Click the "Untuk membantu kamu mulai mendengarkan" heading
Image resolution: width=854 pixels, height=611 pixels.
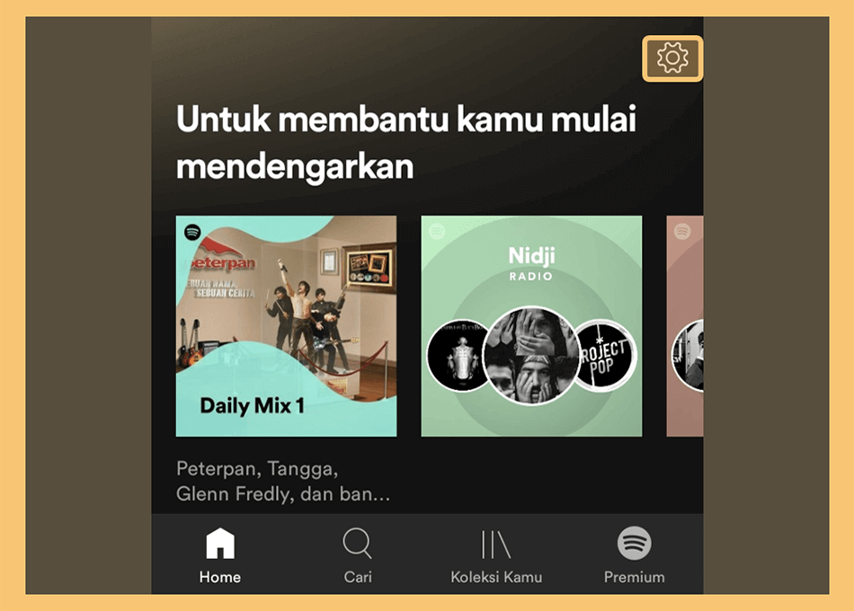[406, 142]
